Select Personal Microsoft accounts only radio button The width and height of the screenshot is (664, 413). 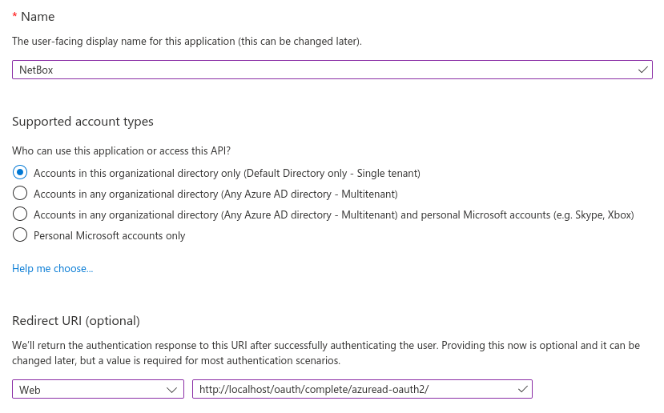pos(20,235)
